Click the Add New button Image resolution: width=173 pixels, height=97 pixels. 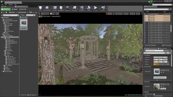pos(6,9)
